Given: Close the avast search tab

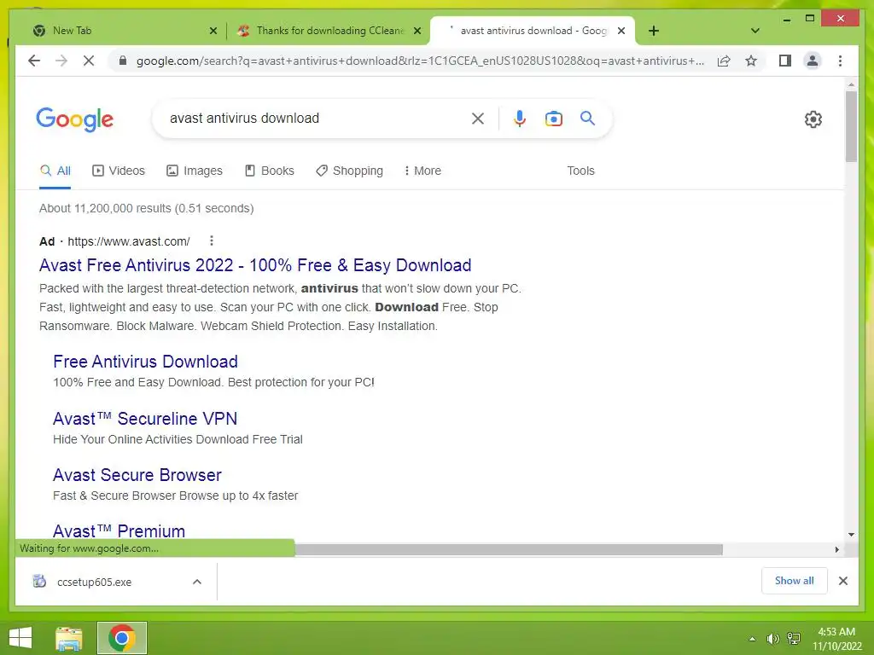Looking at the screenshot, I should [621, 31].
